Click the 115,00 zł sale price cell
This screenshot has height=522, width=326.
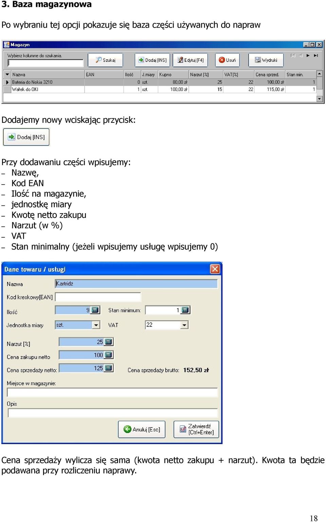pos(270,89)
